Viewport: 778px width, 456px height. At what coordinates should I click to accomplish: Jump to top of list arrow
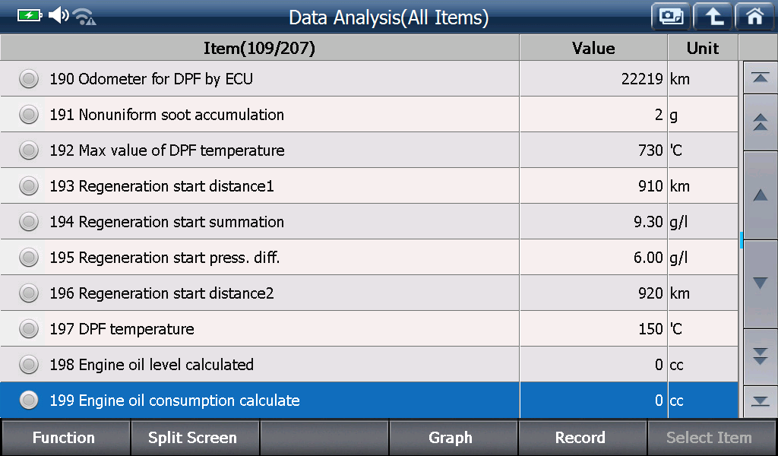pyautogui.click(x=760, y=78)
